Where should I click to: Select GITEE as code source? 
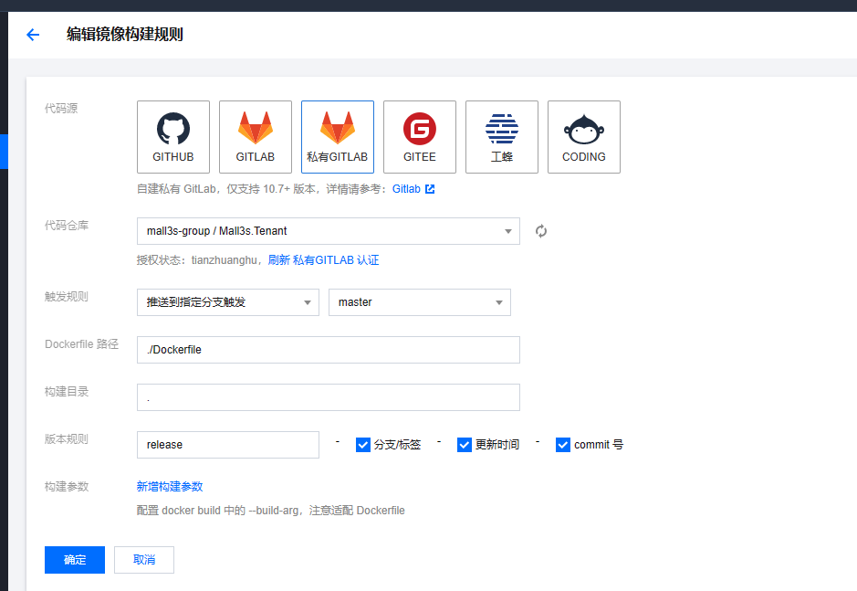pos(420,137)
